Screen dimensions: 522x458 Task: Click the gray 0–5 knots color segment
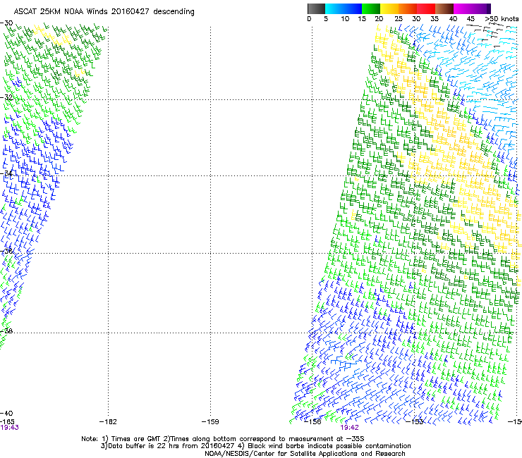pos(316,8)
